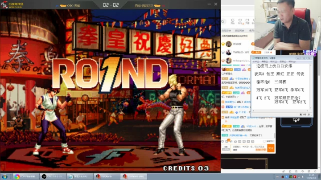The image size is (321, 180).
Task: Click the gold crown next to first user
Action: (x=223, y=44)
